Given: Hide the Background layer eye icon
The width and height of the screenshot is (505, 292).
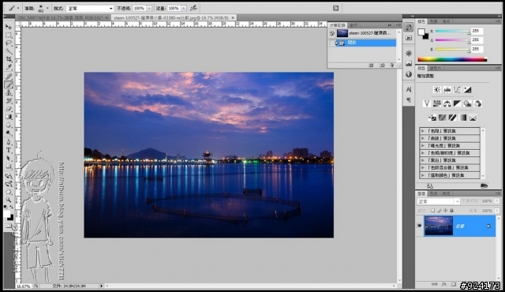Looking at the screenshot, I should 419,226.
